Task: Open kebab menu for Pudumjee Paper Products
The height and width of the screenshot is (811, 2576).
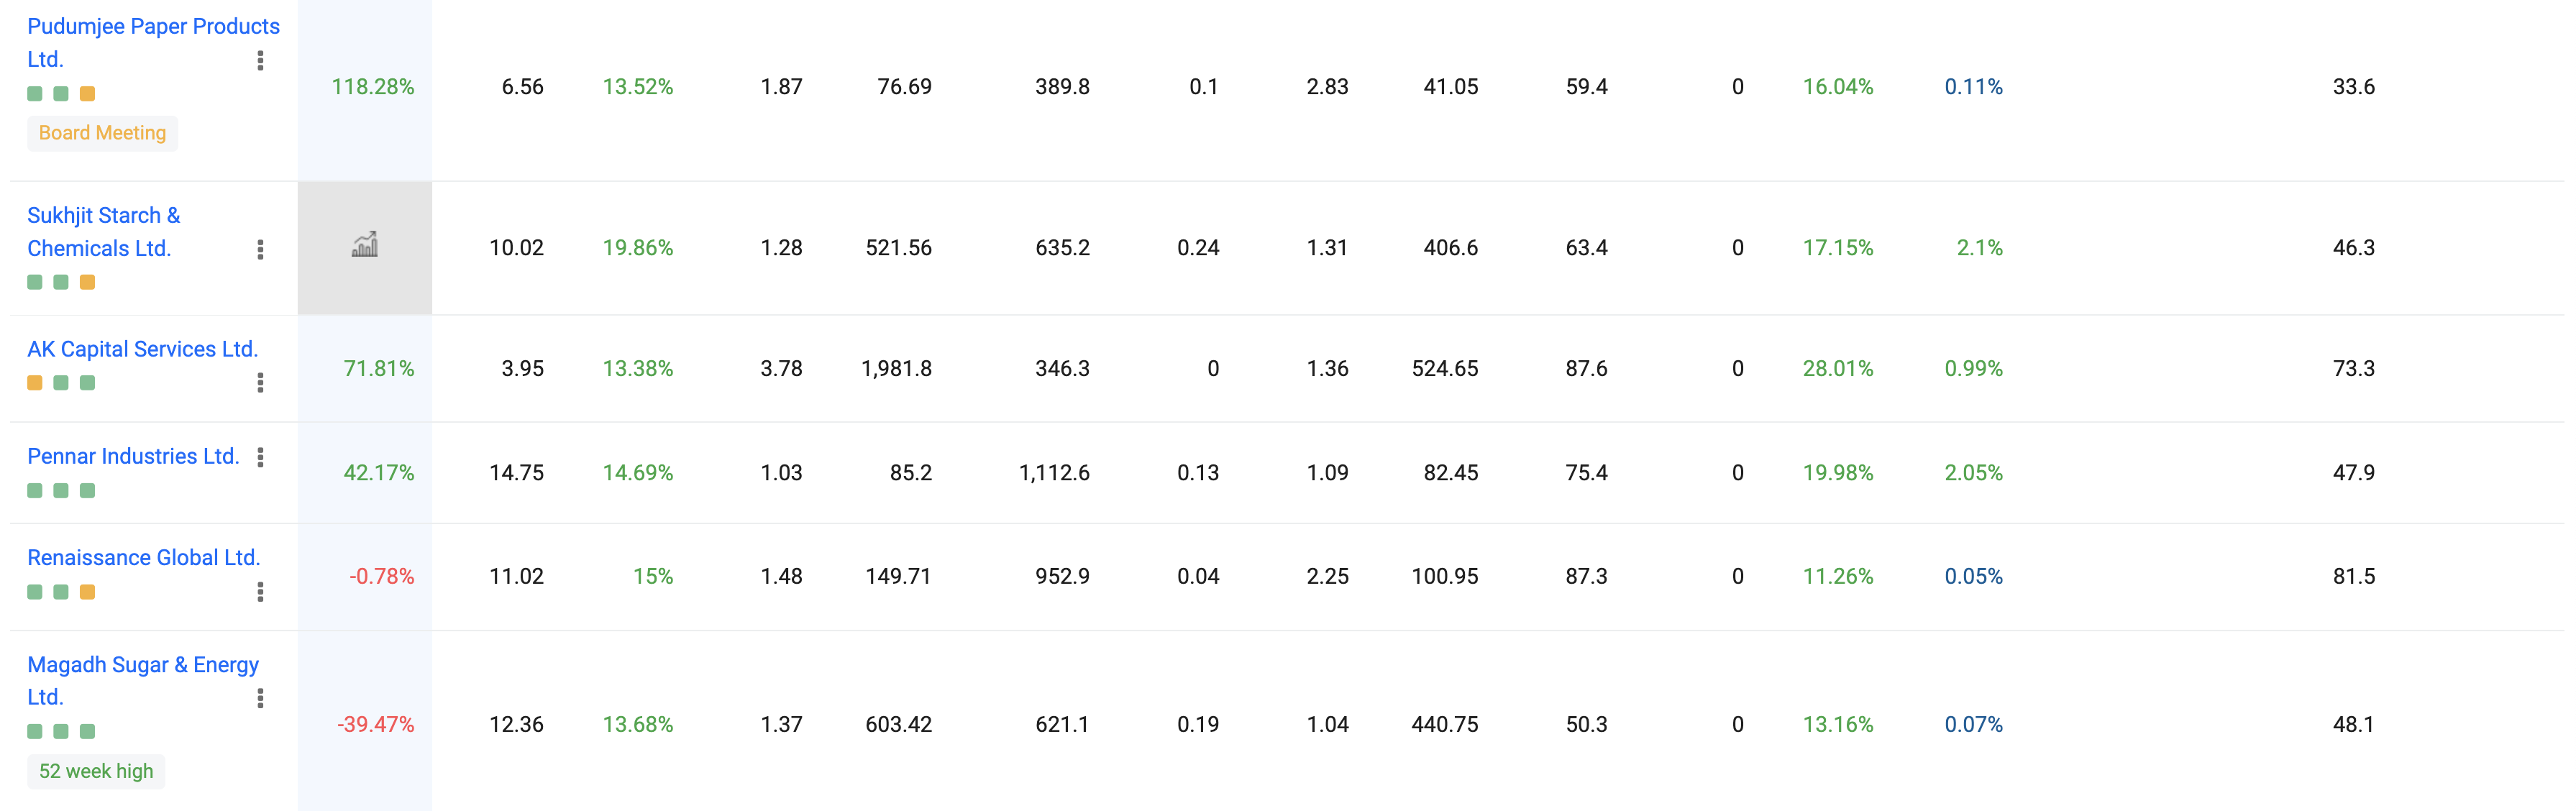Action: pos(260,61)
